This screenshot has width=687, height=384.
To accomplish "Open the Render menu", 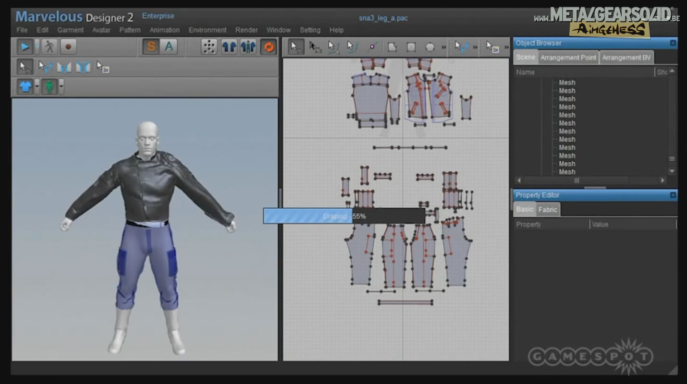I will (246, 30).
